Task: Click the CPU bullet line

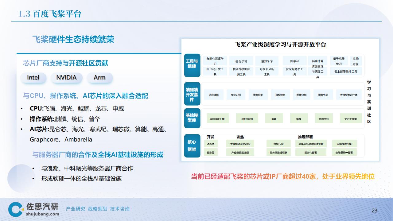Action: (x=77, y=109)
